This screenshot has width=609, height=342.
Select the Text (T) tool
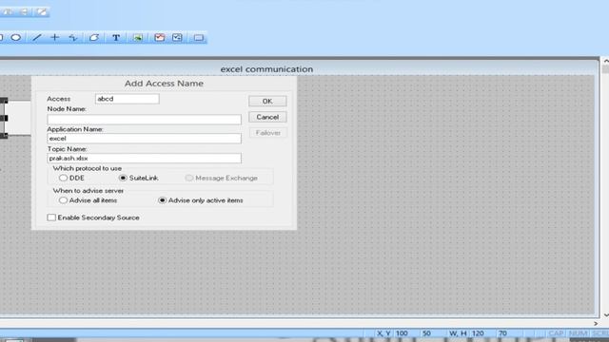click(x=116, y=38)
